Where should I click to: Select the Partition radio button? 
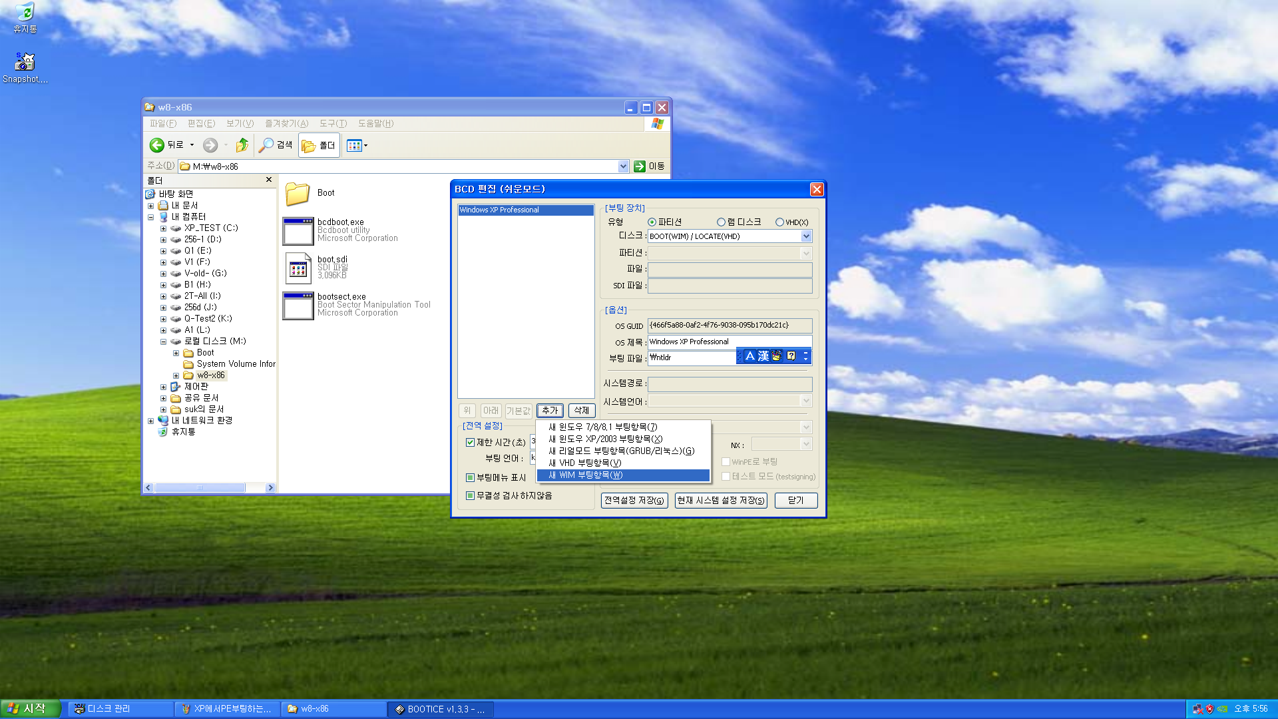[652, 222]
